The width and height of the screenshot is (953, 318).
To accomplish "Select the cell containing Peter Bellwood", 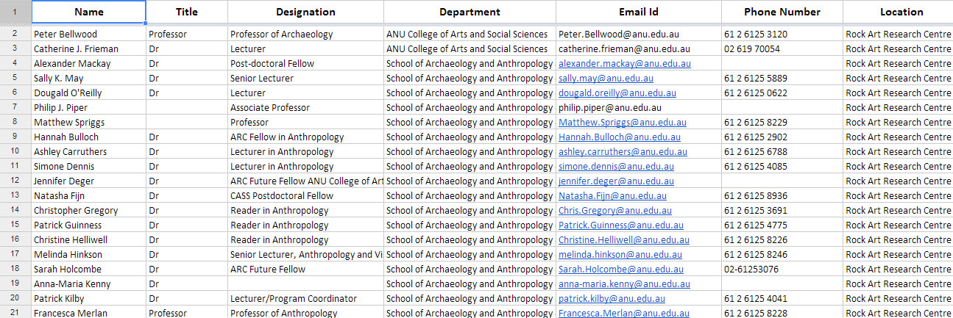I will [88, 35].
